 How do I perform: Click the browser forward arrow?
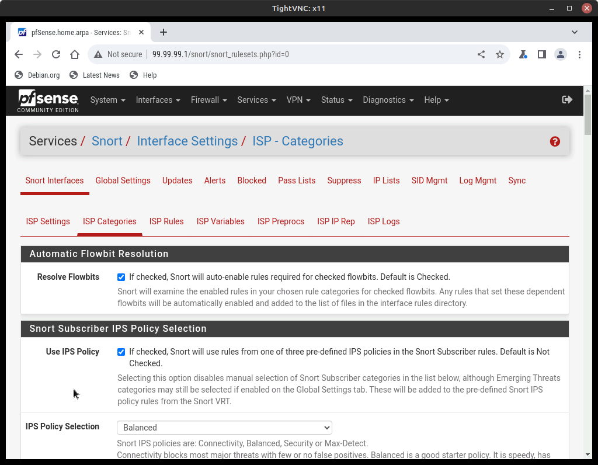point(37,54)
